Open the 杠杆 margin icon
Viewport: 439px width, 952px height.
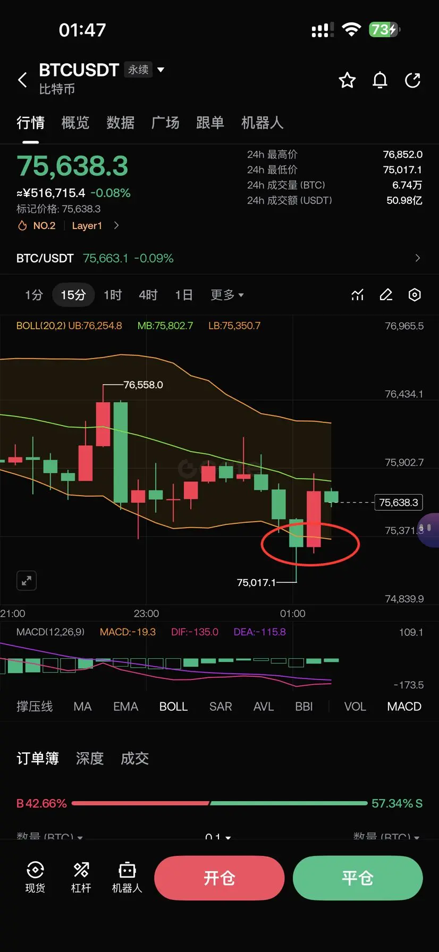[81, 877]
